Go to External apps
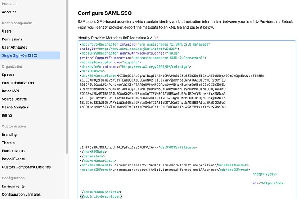This screenshot has width=299, height=199. (x=13, y=151)
